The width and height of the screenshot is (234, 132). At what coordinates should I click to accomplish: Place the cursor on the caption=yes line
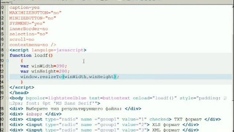pyautogui.click(x=24, y=7)
